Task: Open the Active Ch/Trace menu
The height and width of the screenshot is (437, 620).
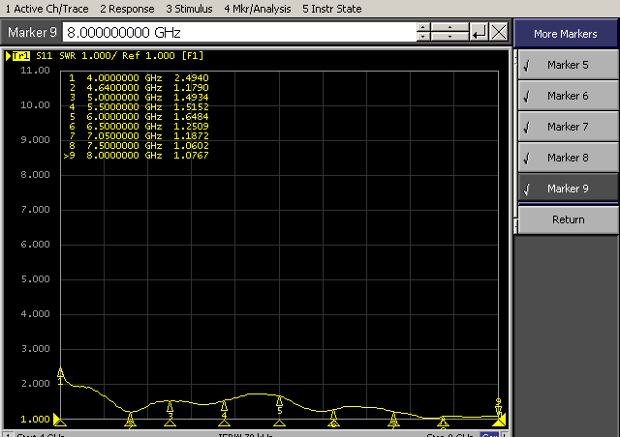Action: pos(47,9)
